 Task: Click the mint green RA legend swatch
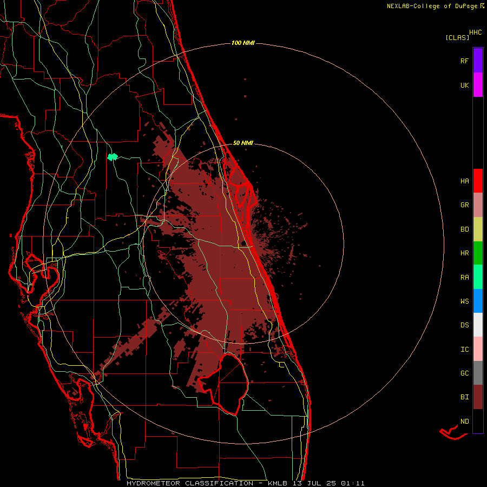[x=478, y=277]
